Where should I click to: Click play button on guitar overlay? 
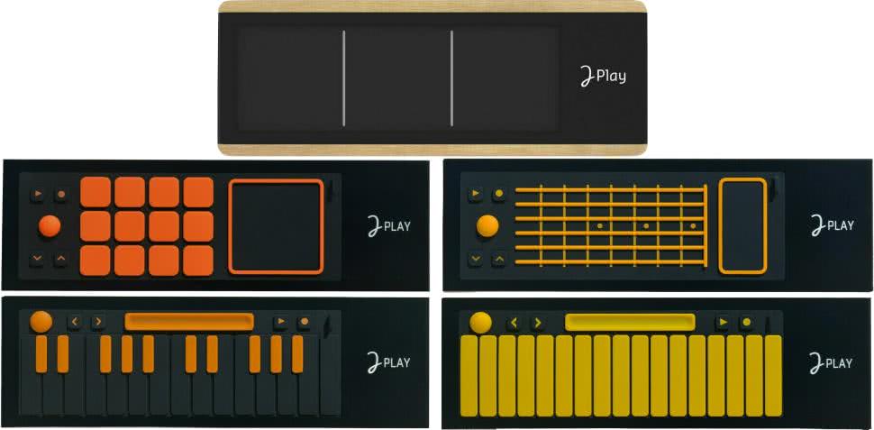point(475,194)
